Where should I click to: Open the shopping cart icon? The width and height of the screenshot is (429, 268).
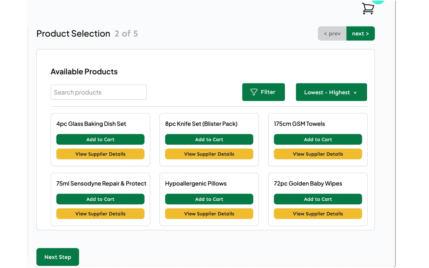368,8
